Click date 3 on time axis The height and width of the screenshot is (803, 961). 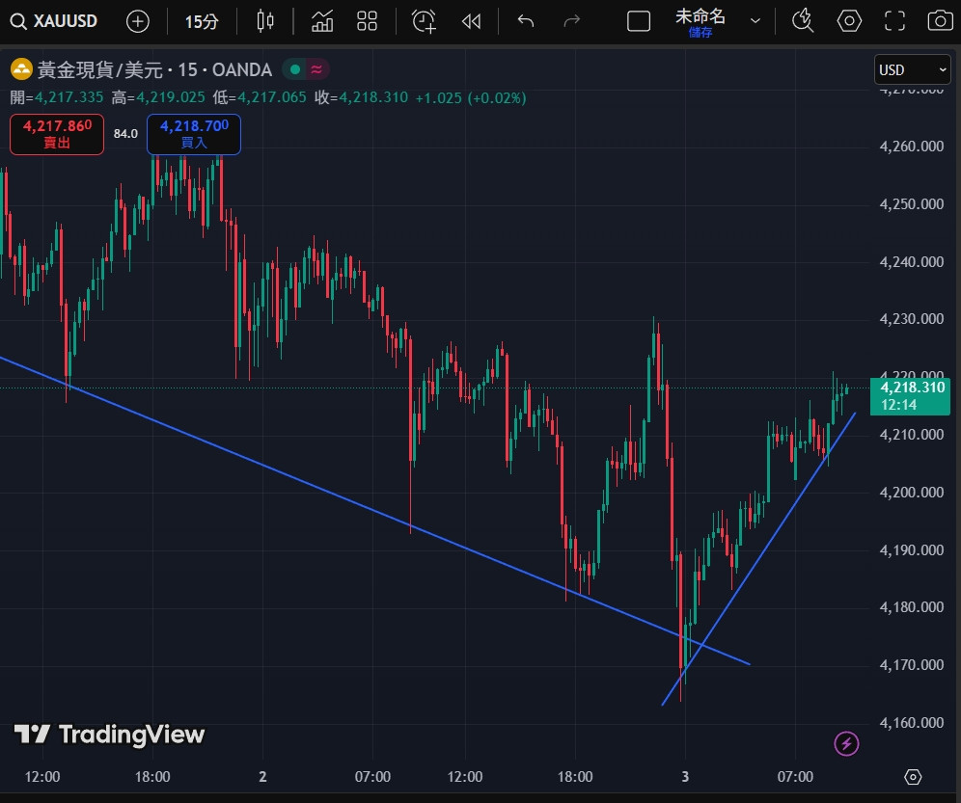[685, 777]
